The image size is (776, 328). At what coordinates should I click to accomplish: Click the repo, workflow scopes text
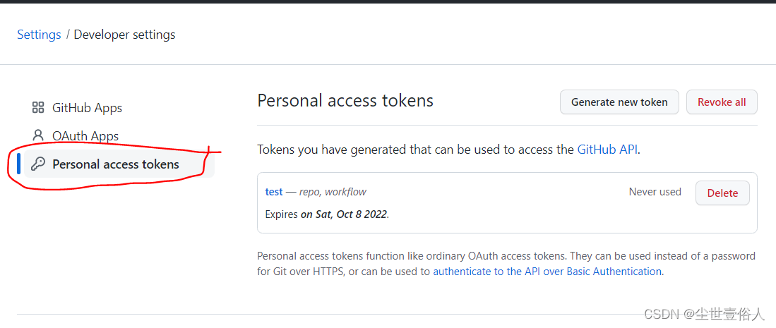point(333,192)
